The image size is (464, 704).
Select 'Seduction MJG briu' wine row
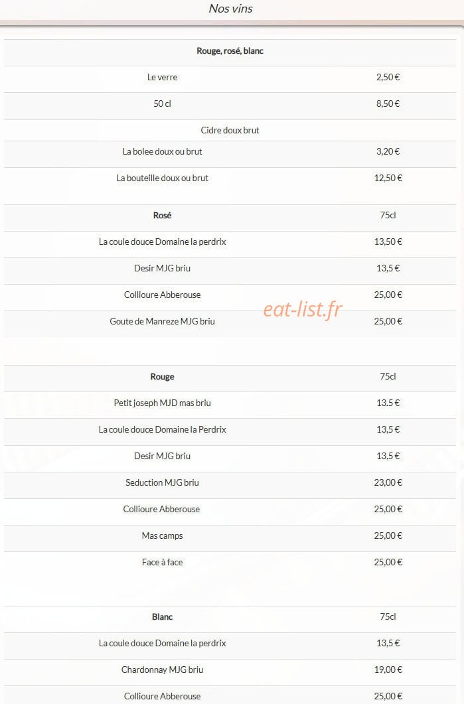(230, 482)
